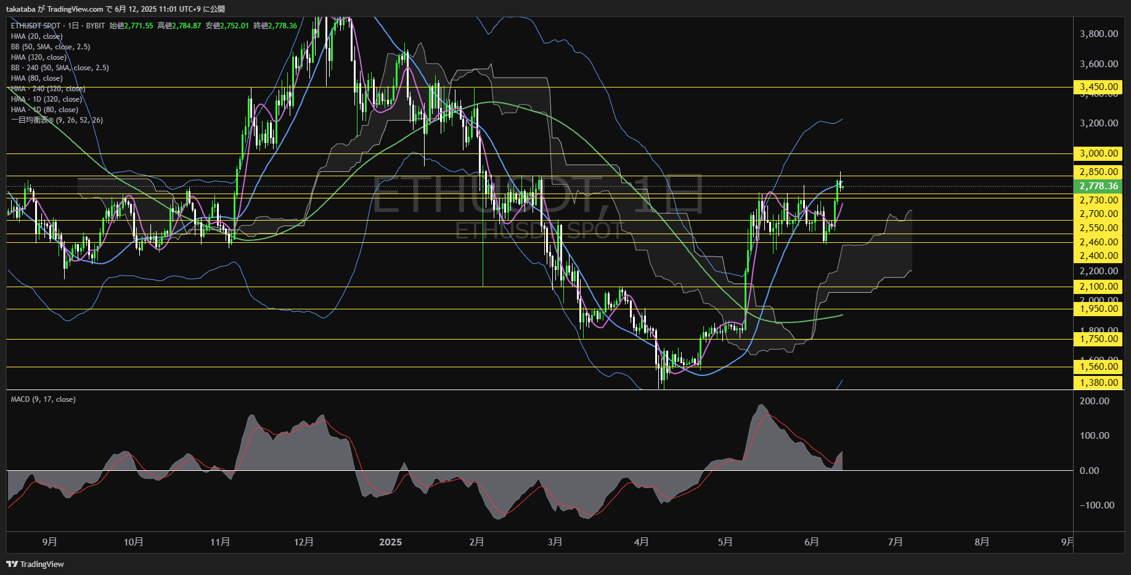Click the 2,200.00 price axis value
The width and height of the screenshot is (1131, 575).
(1099, 271)
